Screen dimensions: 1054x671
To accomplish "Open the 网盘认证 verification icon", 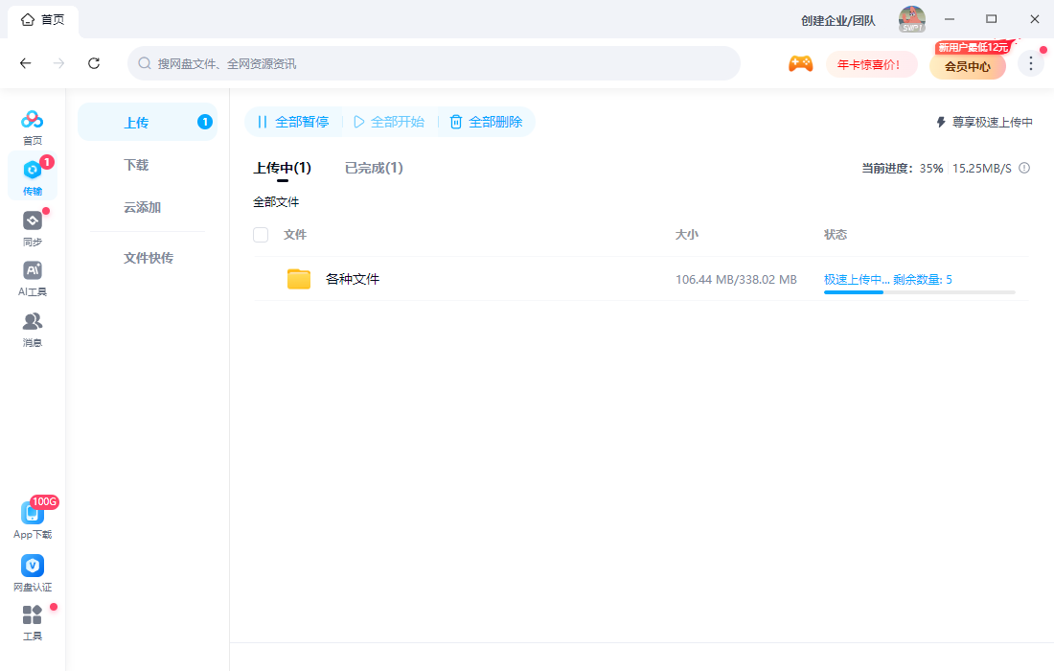I will 32,566.
